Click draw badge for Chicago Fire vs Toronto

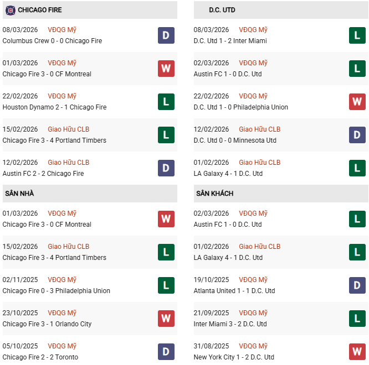(x=166, y=352)
